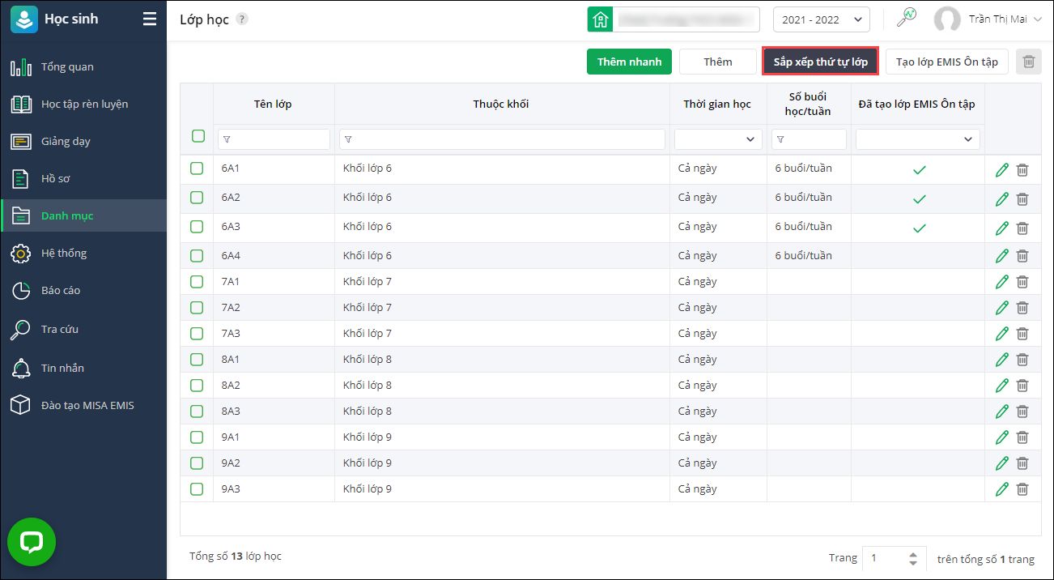Go to Tổng quan in the sidebar

coord(67,67)
